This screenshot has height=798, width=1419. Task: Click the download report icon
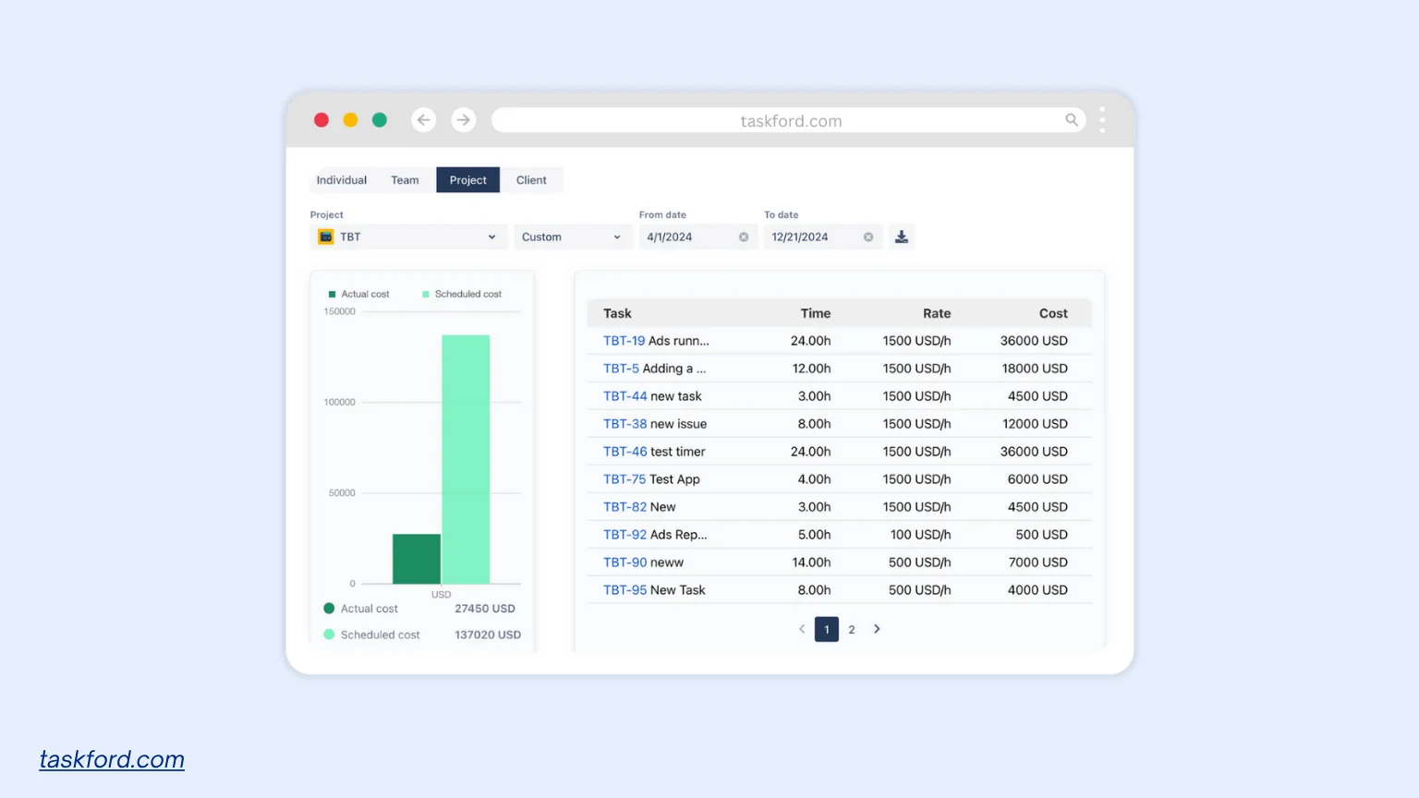coord(901,236)
